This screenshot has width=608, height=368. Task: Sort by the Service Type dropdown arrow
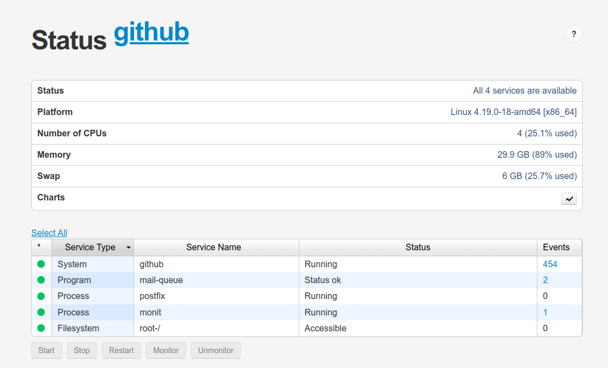point(129,248)
